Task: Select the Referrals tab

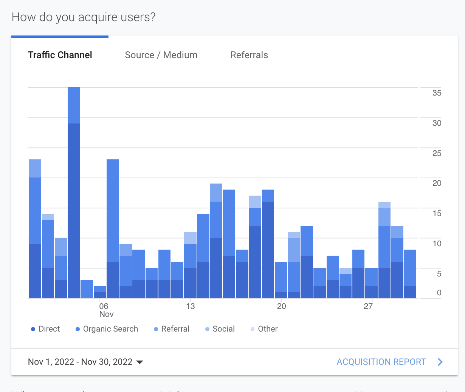Action: [249, 55]
